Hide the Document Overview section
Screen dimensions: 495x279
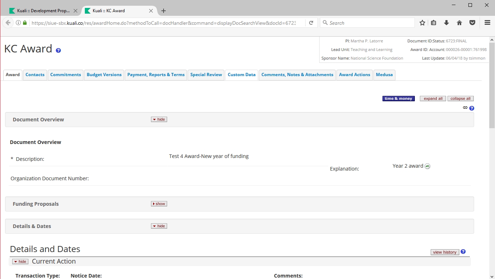[159, 120]
